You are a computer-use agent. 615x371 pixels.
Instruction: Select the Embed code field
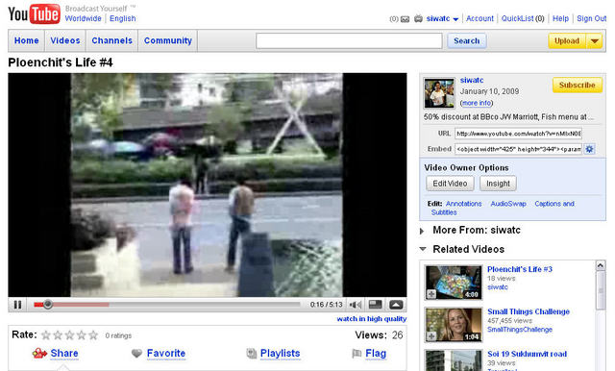(x=518, y=149)
